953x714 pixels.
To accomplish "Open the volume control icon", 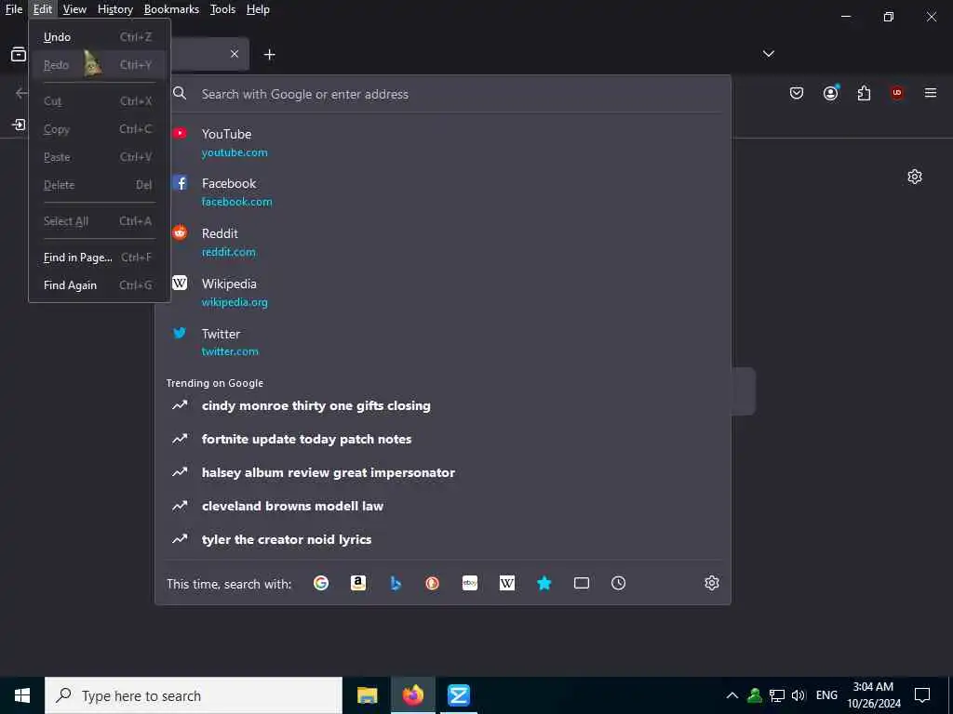I will tap(799, 695).
